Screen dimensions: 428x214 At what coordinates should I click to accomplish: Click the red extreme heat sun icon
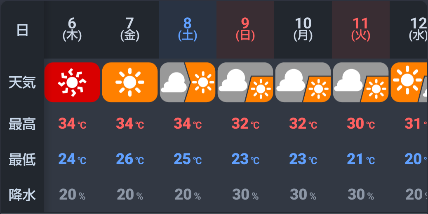point(72,82)
